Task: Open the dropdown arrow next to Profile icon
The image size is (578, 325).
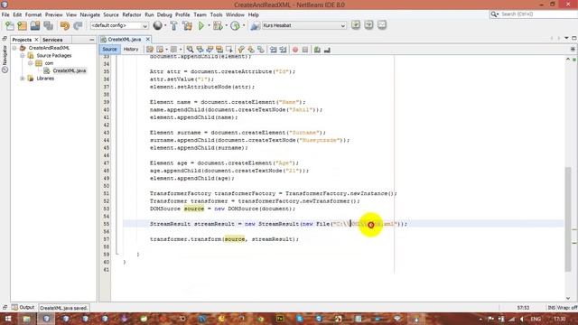Action: (243, 25)
